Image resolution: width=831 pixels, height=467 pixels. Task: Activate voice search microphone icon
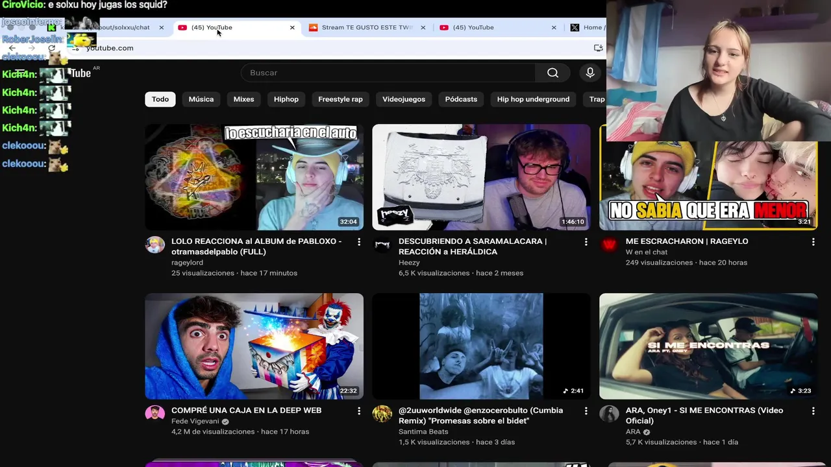(590, 73)
